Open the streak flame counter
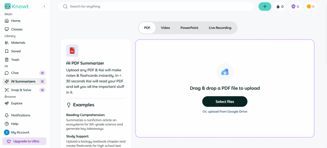This screenshot has height=148, width=327. (x=280, y=7)
